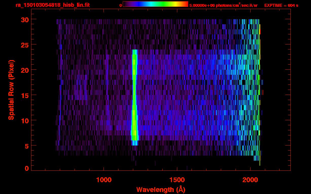311x194 pixels.
Task: Select the 1000 wavelength tick label
Action: (x=104, y=180)
